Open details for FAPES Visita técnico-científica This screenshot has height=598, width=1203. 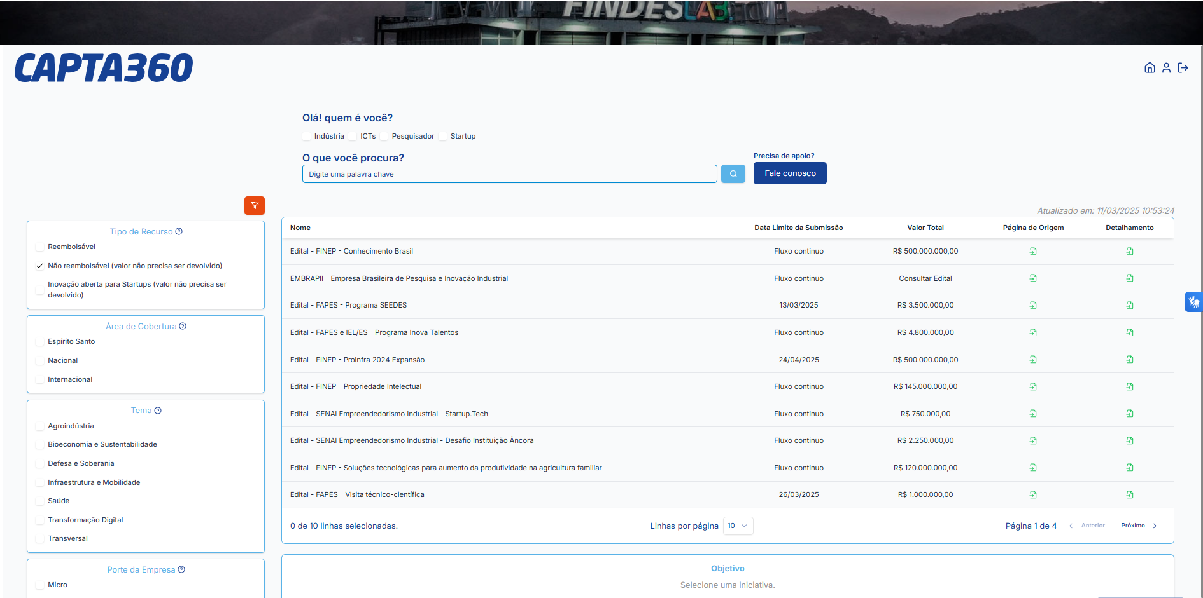(x=1130, y=495)
